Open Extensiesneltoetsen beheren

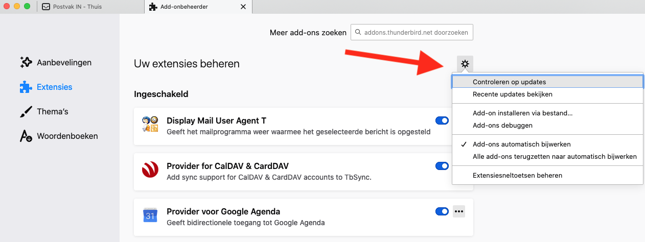point(517,176)
